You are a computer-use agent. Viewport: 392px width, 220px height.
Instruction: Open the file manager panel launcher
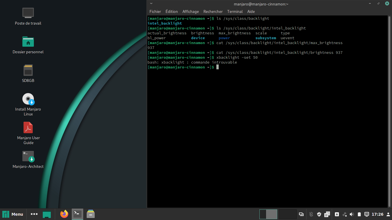pos(91,214)
